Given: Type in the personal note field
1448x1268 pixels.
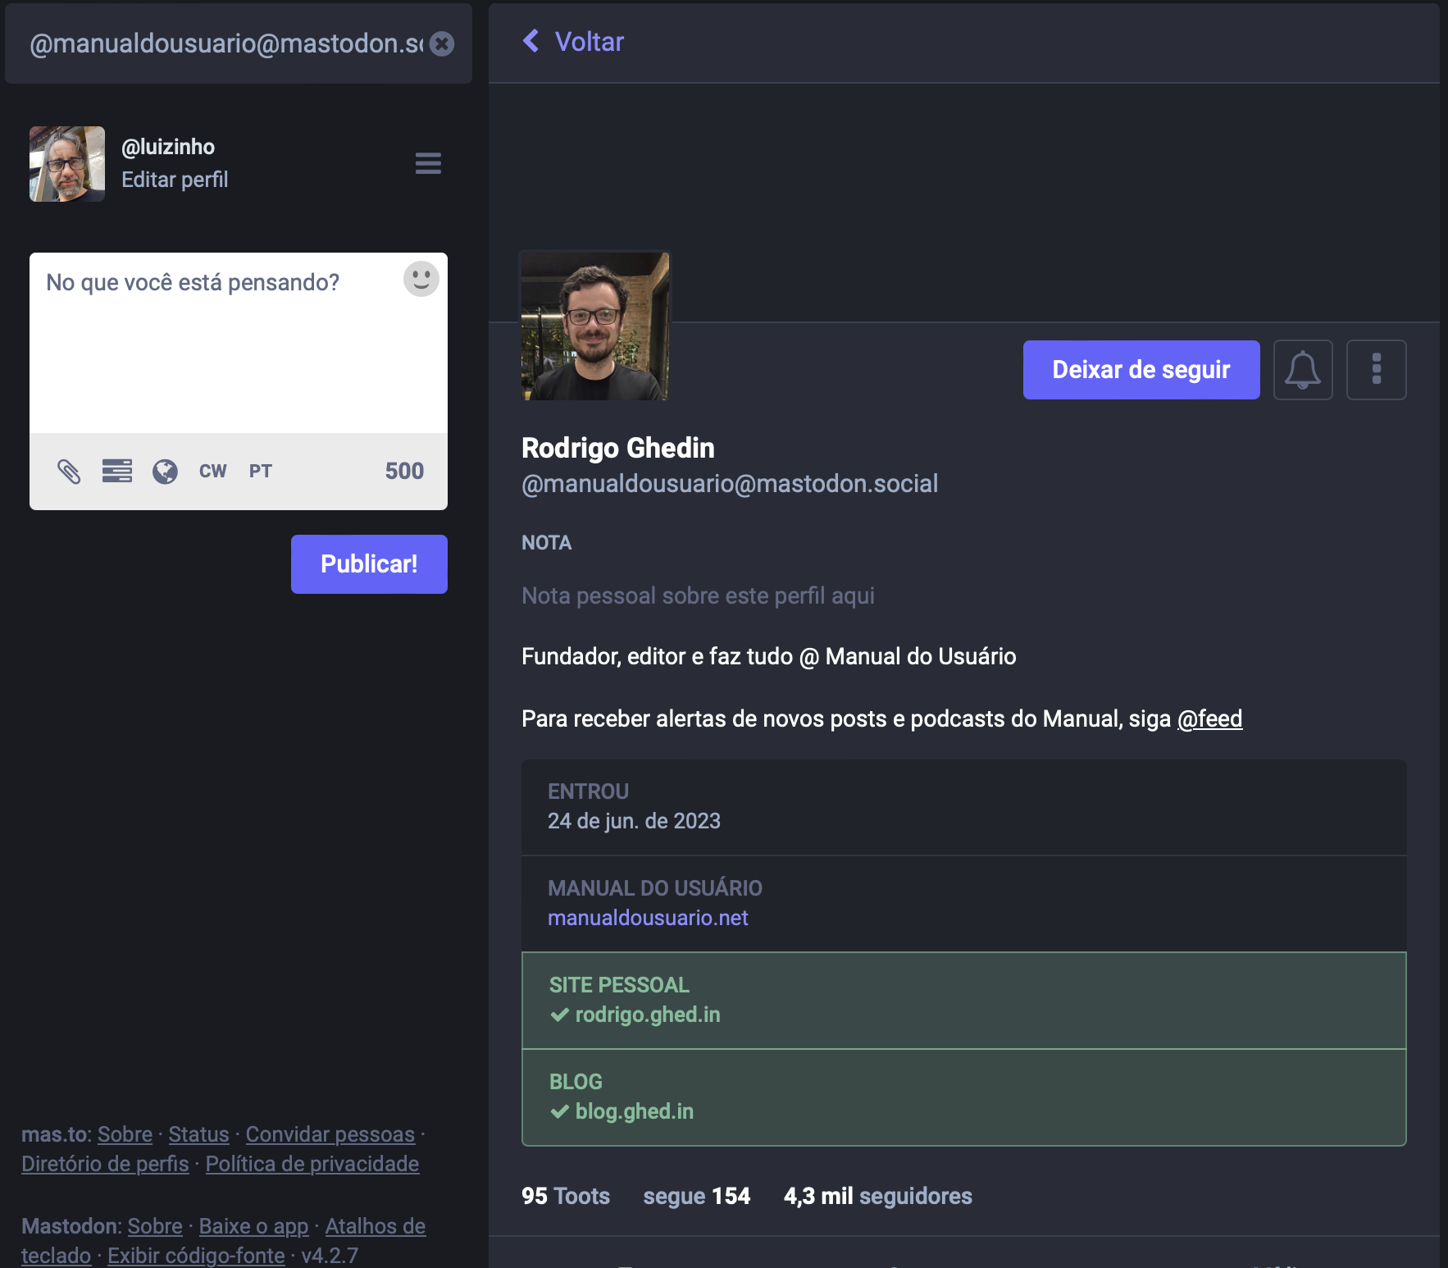Looking at the screenshot, I should [x=698, y=595].
